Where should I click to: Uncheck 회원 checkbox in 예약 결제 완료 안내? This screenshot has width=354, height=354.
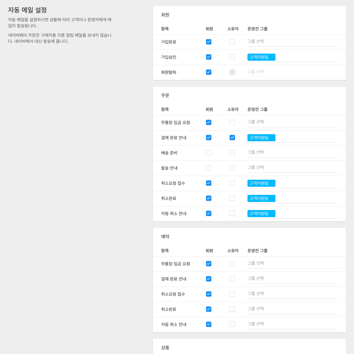click(209, 278)
